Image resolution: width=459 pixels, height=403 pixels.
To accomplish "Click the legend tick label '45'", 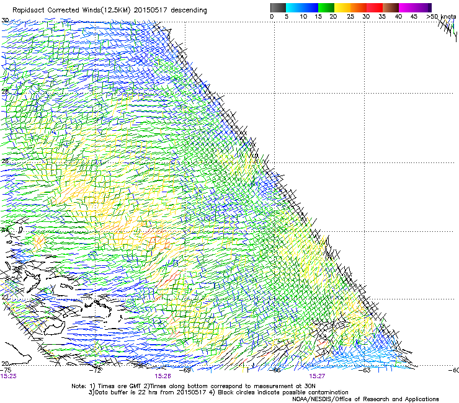I will click(414, 17).
